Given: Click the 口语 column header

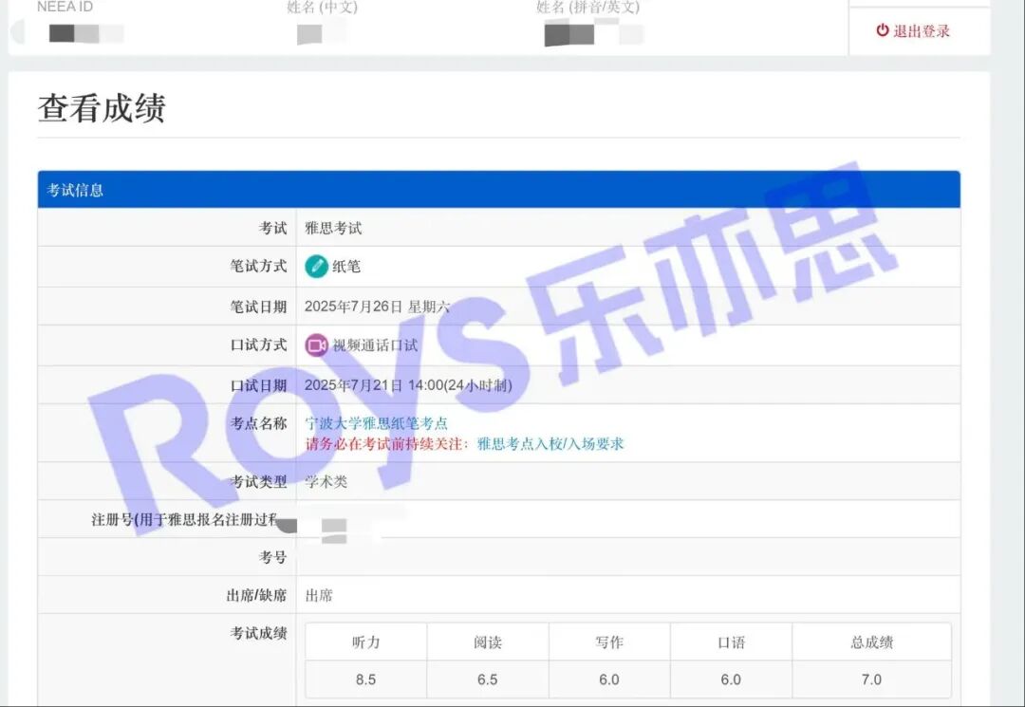Looking at the screenshot, I should (x=730, y=642).
